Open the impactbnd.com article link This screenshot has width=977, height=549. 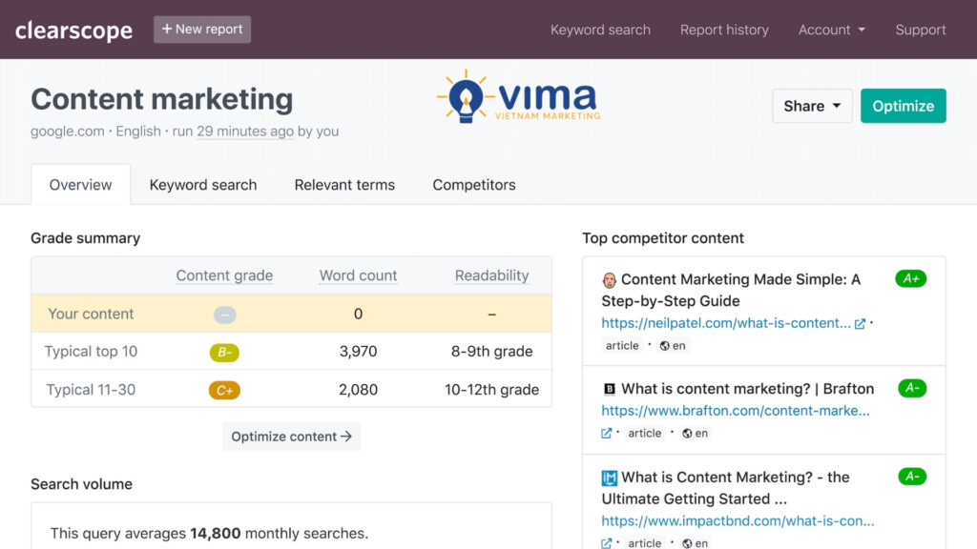[x=738, y=521]
